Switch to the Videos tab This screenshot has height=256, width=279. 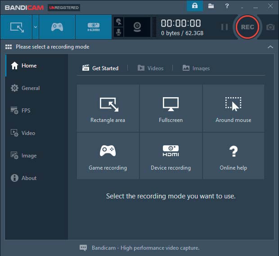point(151,68)
